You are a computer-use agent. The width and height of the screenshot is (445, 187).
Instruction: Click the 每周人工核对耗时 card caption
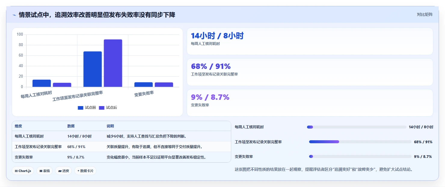[205, 44]
